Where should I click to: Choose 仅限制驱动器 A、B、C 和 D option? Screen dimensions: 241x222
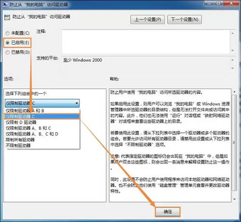(x=42, y=134)
